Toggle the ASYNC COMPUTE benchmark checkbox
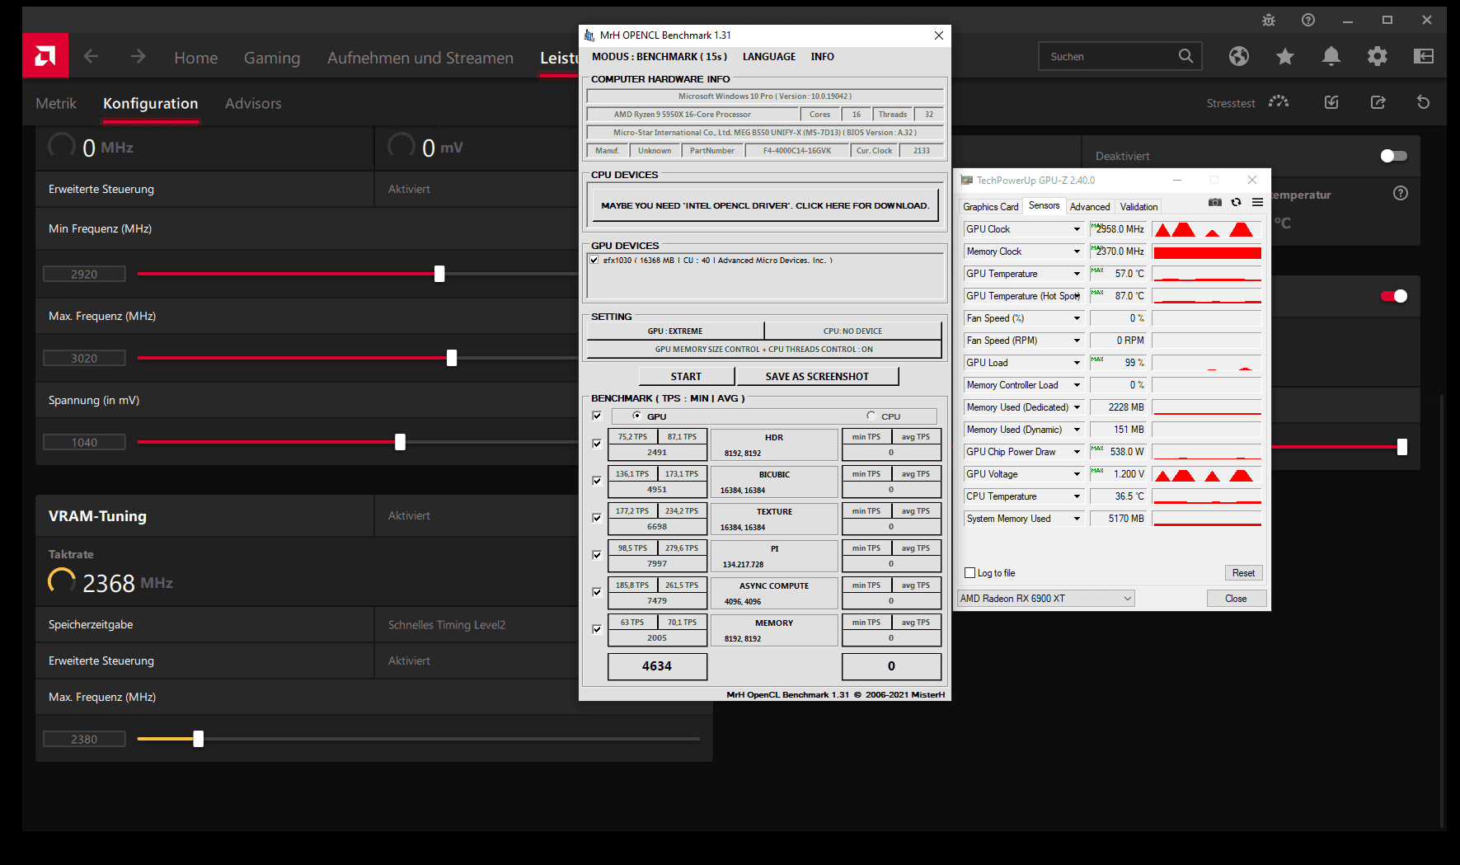 click(597, 592)
